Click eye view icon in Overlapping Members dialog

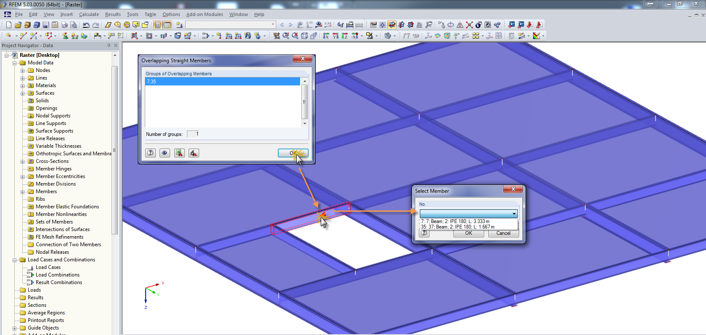[x=165, y=153]
